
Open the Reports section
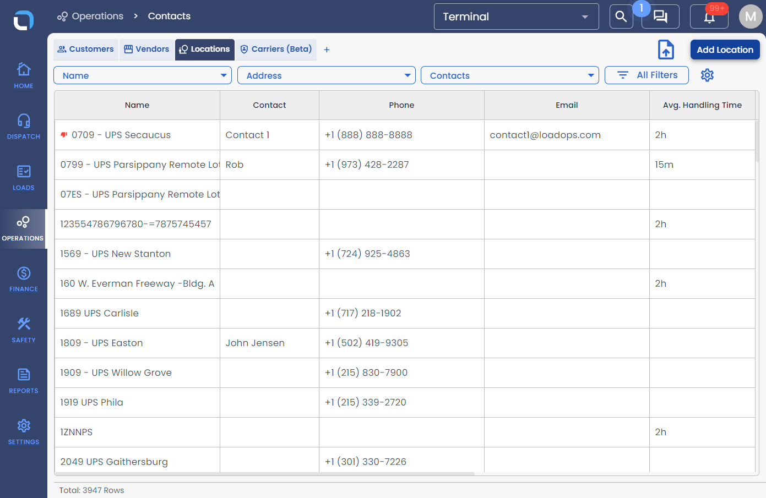tap(24, 380)
